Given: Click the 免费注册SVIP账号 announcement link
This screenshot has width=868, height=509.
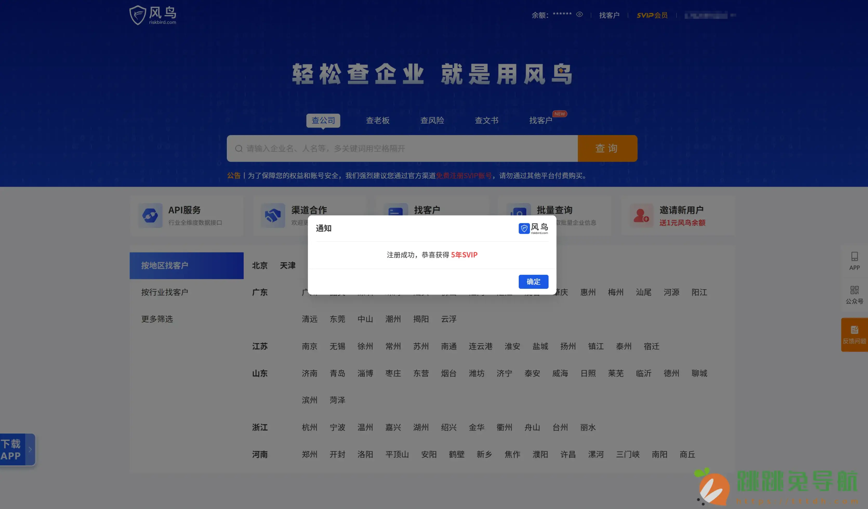Looking at the screenshot, I should click(464, 176).
